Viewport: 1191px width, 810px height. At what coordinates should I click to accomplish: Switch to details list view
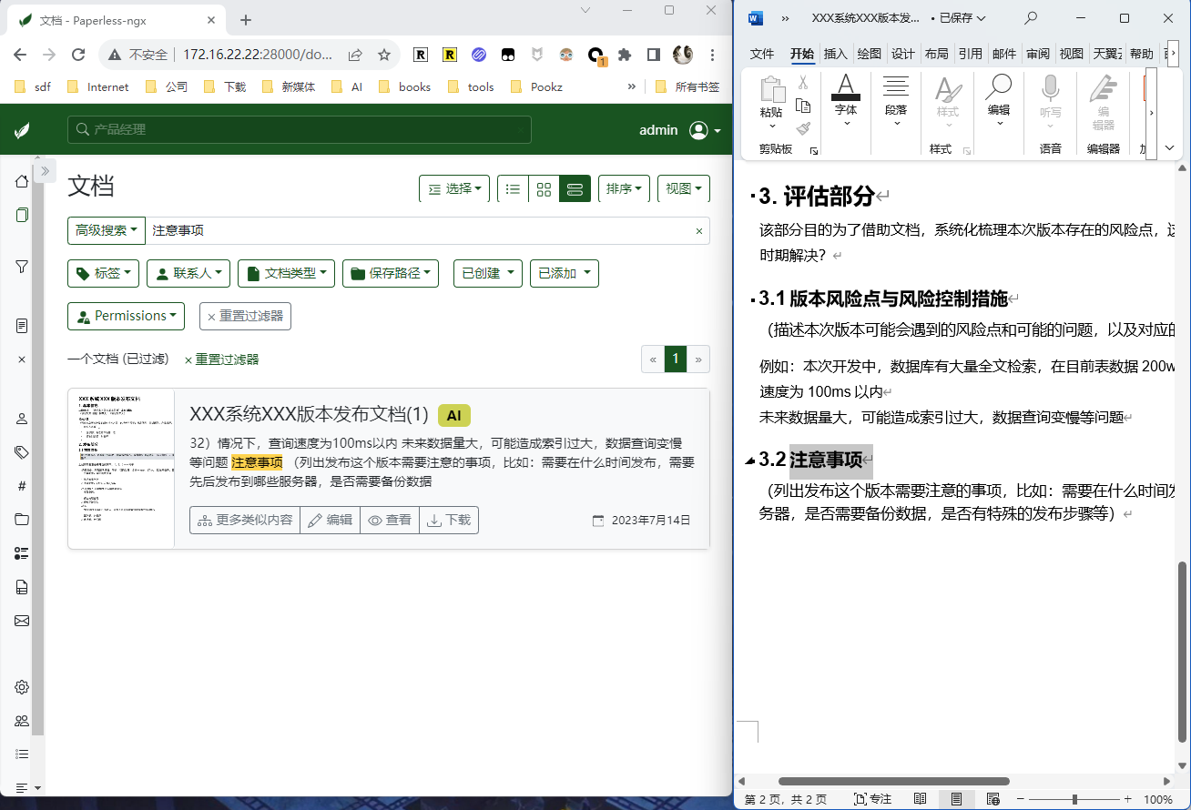point(513,189)
